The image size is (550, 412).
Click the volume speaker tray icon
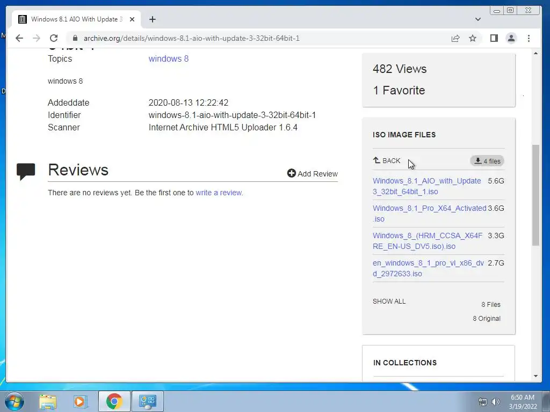point(496,402)
